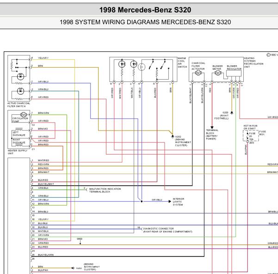Screen dimensions: 278x274
Task: Click the 'S600' splice label
Action: pyautogui.click(x=80, y=239)
